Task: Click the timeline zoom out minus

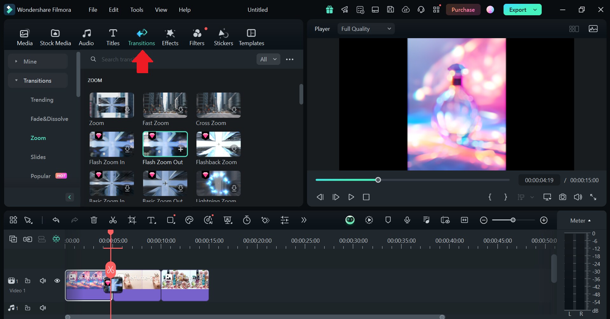Action: 483,220
